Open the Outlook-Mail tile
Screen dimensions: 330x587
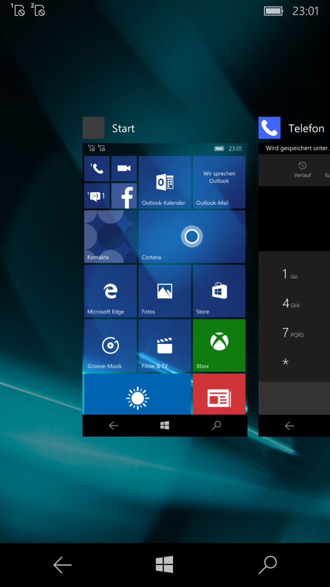tap(219, 182)
